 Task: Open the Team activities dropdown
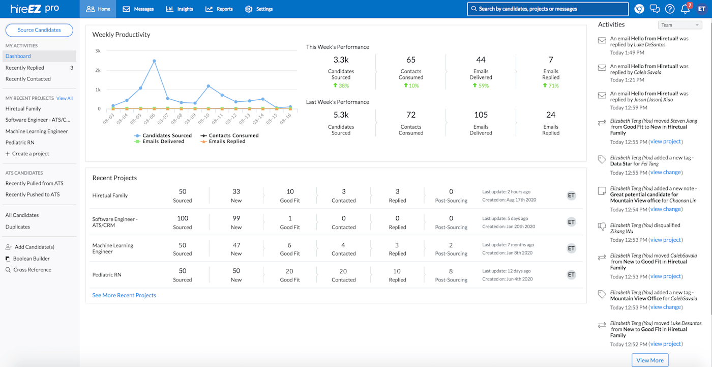click(x=680, y=25)
